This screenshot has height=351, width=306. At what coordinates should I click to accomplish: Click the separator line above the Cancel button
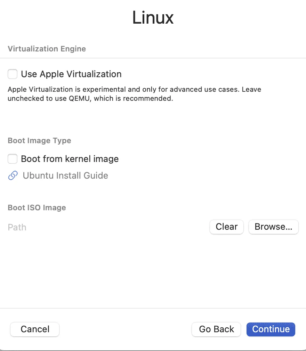click(x=153, y=308)
